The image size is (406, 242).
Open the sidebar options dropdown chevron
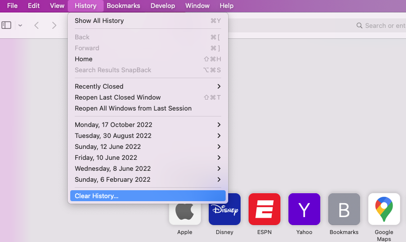pyautogui.click(x=20, y=25)
